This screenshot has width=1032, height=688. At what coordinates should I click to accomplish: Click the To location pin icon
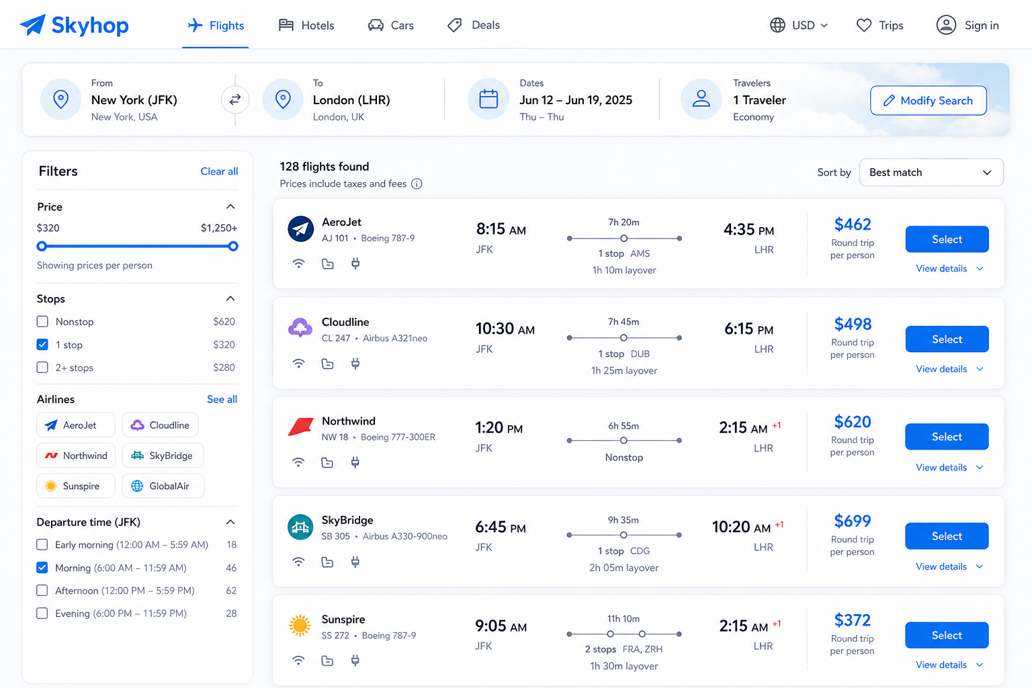click(283, 99)
